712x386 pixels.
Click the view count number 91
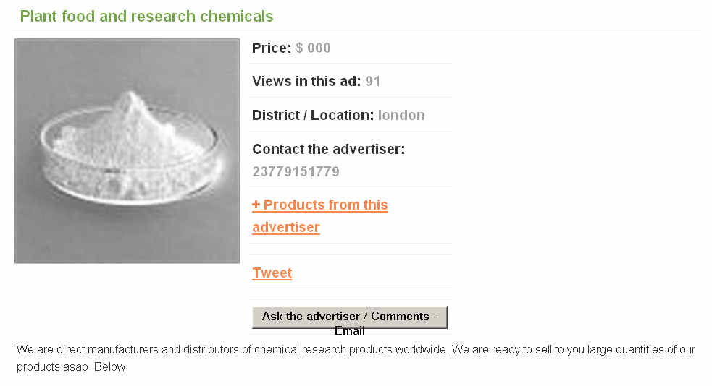point(372,82)
